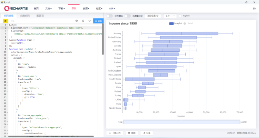Click the ECharts logo
Viewport: 259px width, 138px height.
[16, 8]
